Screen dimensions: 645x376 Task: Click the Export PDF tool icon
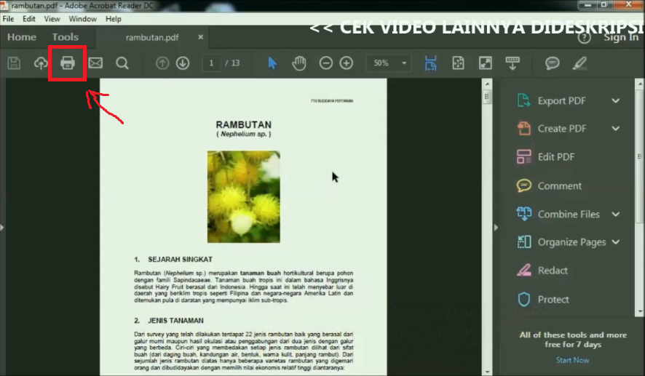pos(523,100)
